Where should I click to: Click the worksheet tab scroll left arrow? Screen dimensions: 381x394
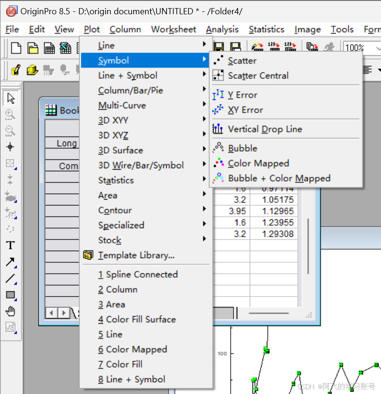pyautogui.click(x=51, y=313)
